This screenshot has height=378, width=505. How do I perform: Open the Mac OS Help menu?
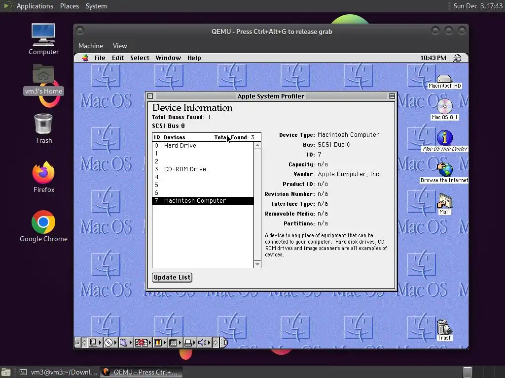[194, 58]
